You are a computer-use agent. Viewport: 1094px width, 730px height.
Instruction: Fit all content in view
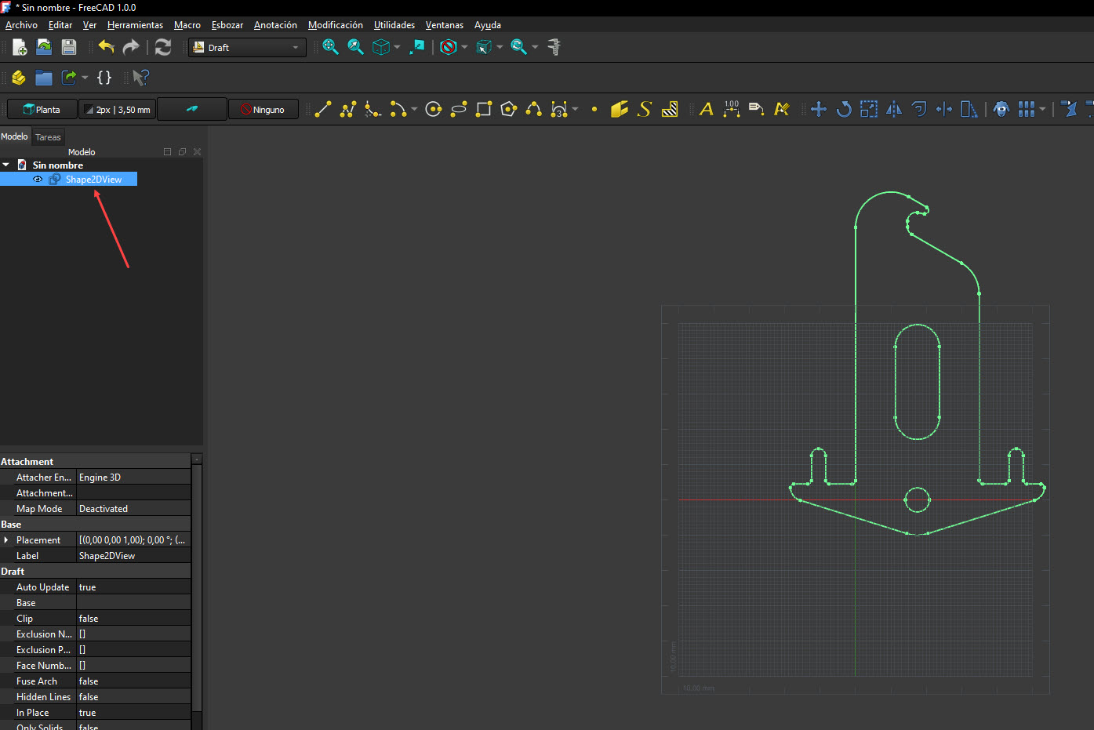(x=330, y=47)
